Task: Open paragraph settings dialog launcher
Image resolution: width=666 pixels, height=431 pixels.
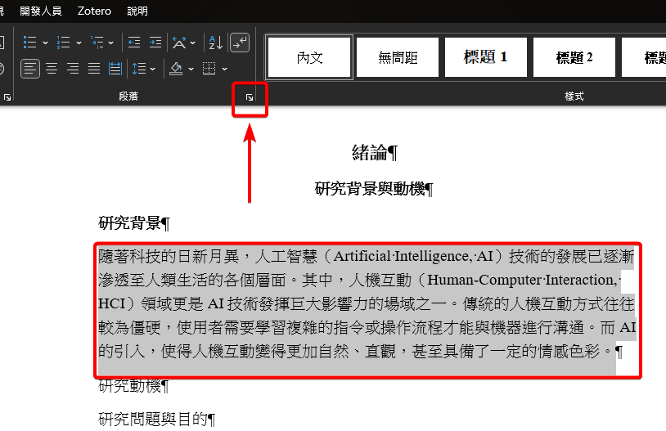Action: [250, 98]
